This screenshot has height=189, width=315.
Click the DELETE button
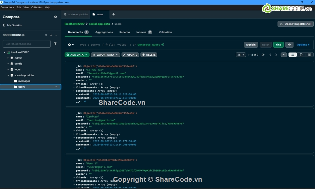pos(149,55)
